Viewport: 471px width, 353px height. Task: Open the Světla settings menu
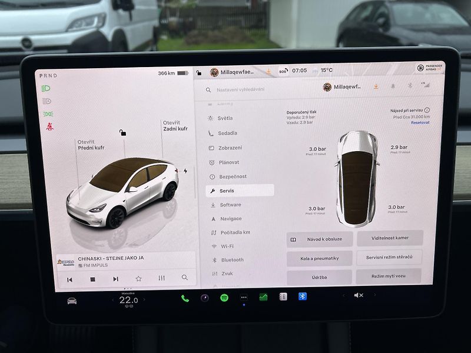point(221,118)
